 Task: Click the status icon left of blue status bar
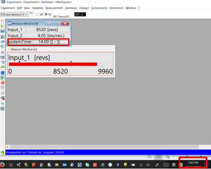3,152
